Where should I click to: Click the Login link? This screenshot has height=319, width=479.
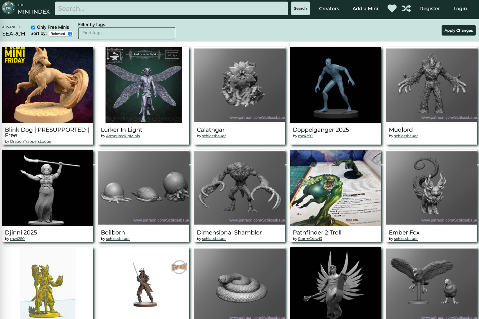(460, 8)
